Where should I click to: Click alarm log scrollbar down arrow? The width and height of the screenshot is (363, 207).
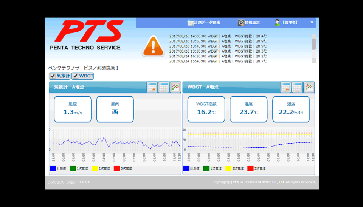pyautogui.click(x=314, y=60)
